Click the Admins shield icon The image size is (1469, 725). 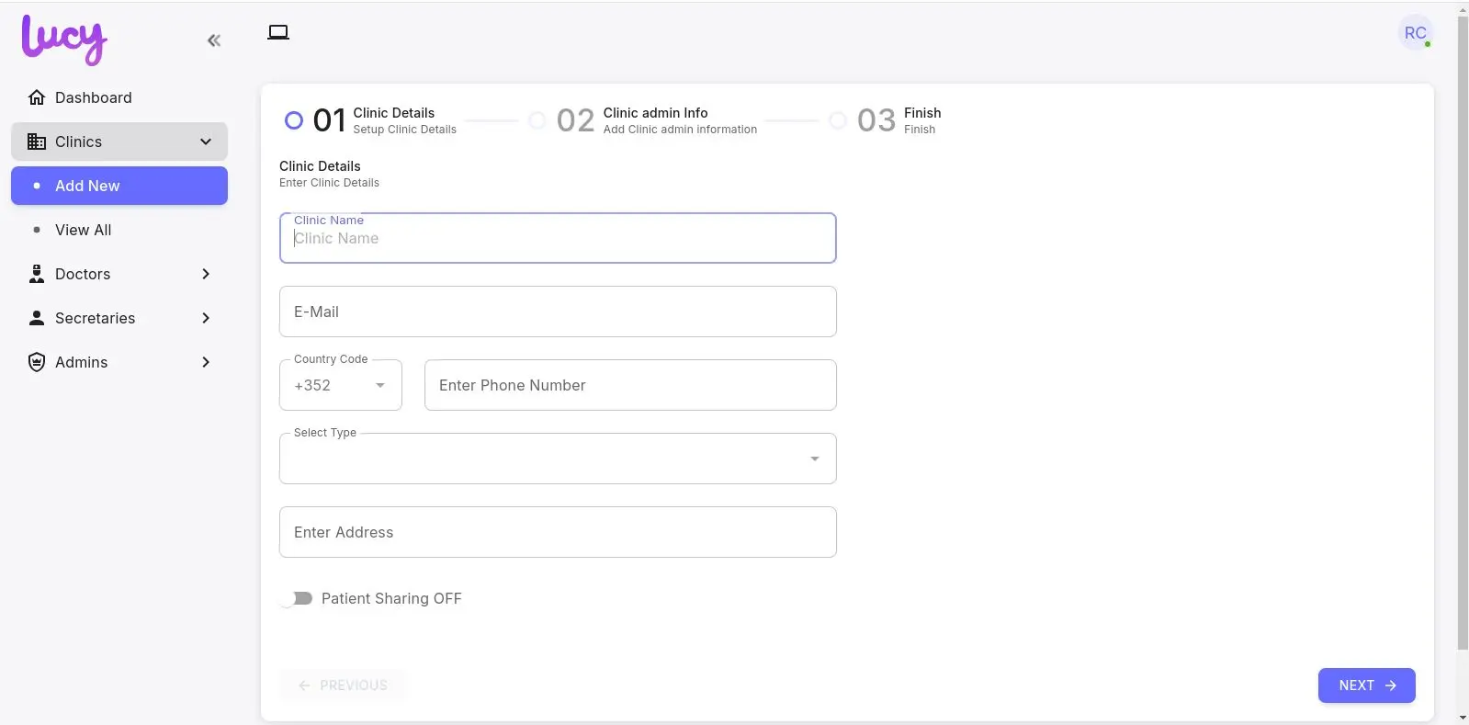click(37, 362)
